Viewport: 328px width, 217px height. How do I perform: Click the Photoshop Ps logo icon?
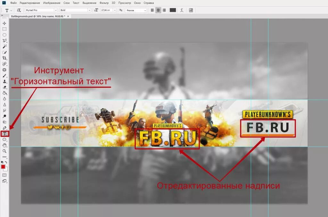click(x=4, y=3)
